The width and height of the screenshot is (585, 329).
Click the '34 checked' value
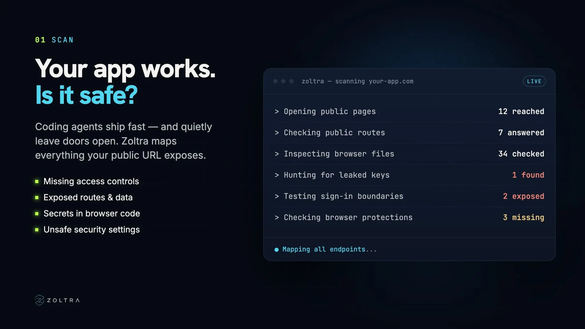tap(521, 154)
